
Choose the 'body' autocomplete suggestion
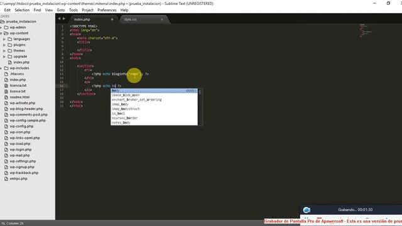click(154, 90)
